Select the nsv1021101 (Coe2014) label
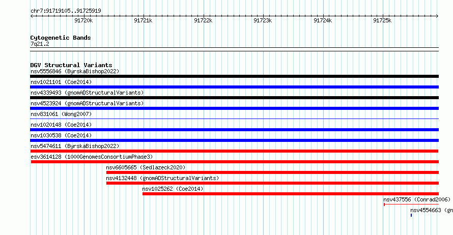This screenshot has height=235, width=453. point(61,82)
